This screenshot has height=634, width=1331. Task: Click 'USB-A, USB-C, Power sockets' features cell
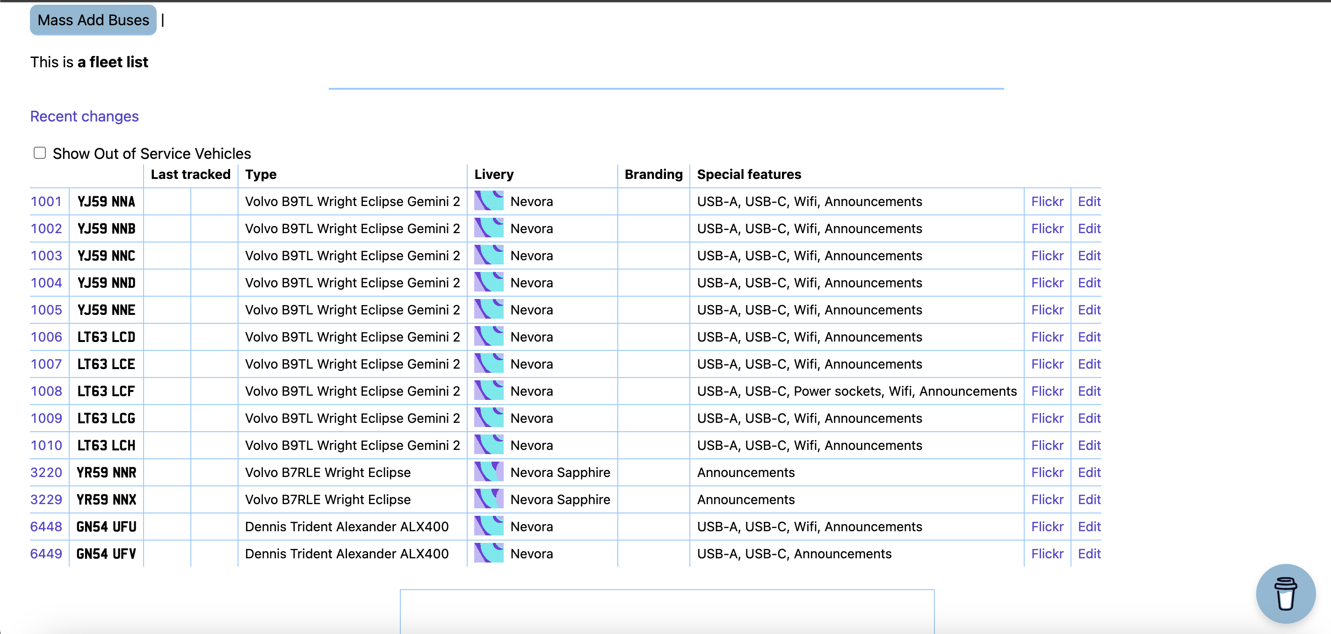857,391
